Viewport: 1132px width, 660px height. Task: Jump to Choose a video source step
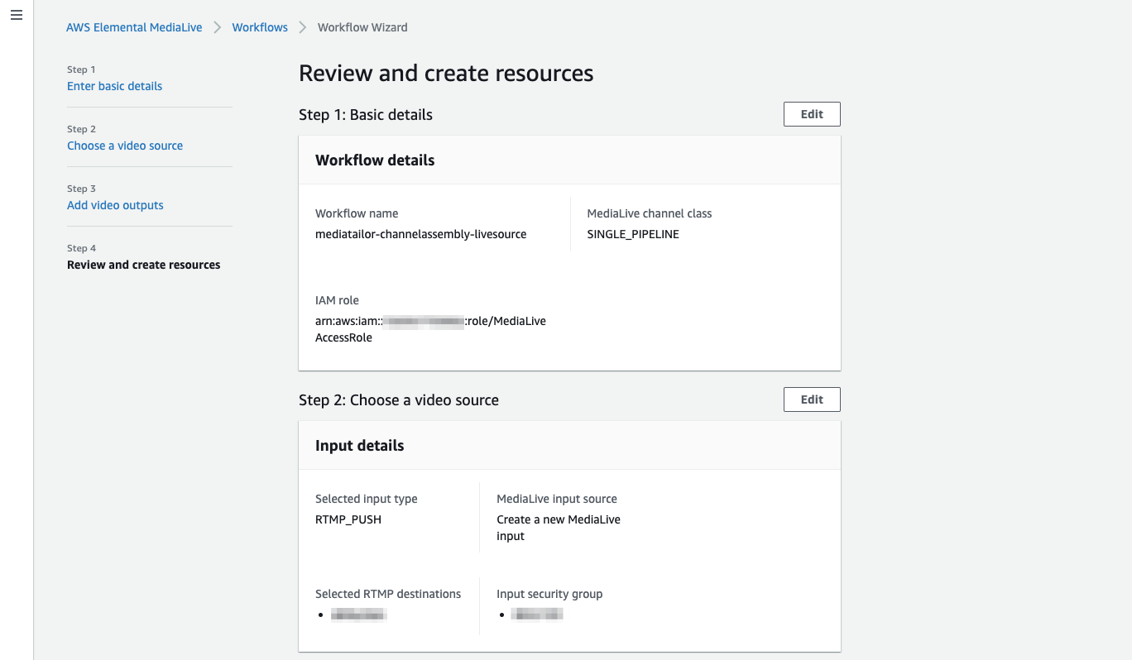point(125,146)
